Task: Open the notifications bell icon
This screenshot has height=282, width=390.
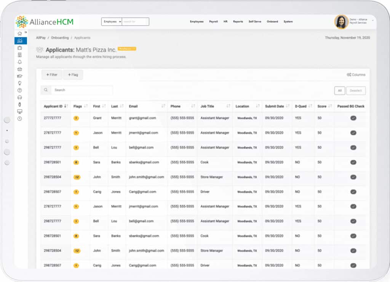Action: point(21,61)
